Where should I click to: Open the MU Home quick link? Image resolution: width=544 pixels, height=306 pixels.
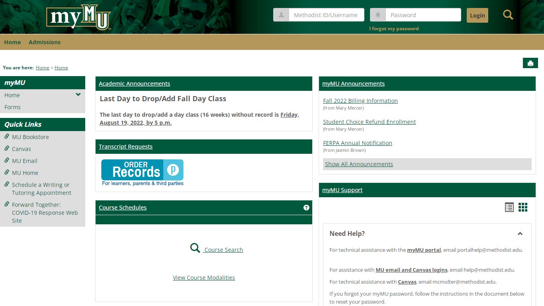(x=25, y=173)
